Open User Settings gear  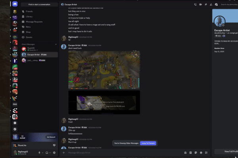54,153
